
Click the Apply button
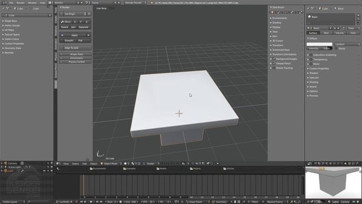pyautogui.click(x=74, y=35)
